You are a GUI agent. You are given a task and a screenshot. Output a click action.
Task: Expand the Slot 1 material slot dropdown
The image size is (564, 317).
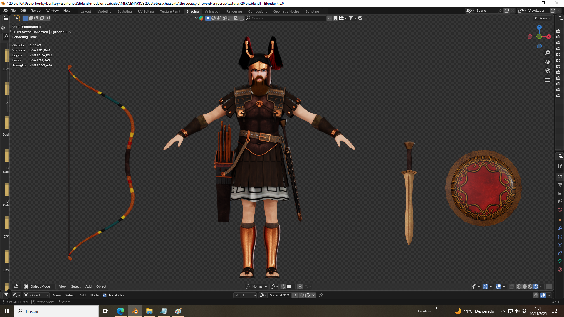(x=245, y=295)
